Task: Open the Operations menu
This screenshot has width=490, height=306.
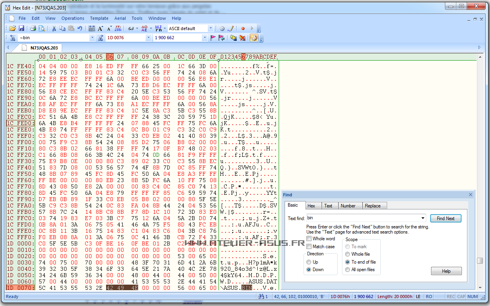Action: (73, 18)
